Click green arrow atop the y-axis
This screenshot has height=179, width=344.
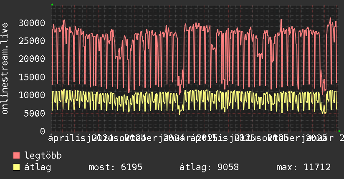pos(52,4)
